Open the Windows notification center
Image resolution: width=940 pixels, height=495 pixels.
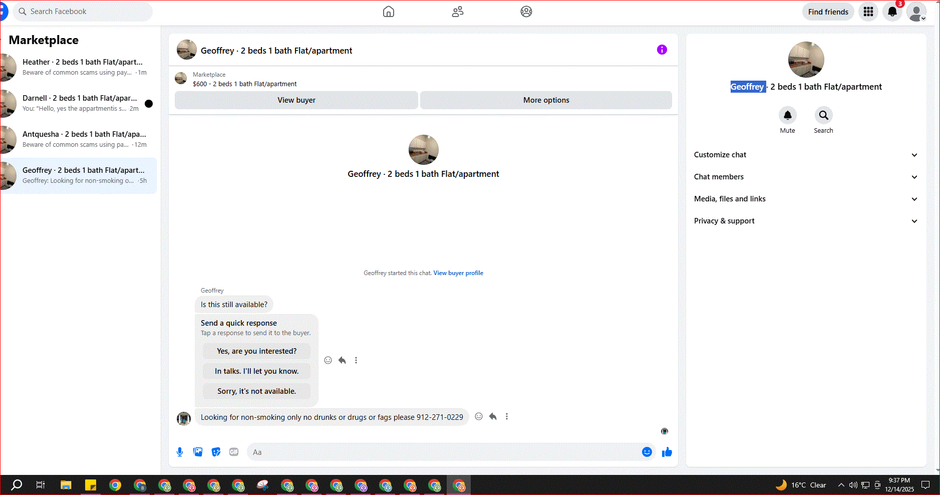925,485
